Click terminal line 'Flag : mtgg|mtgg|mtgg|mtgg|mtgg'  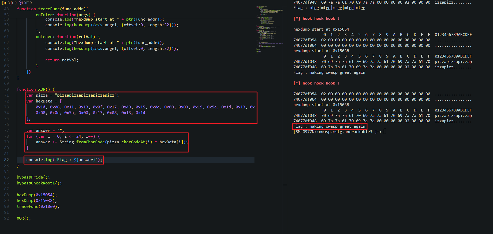[x=329, y=8]
